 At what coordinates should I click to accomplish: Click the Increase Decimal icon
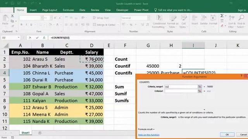(142, 25)
